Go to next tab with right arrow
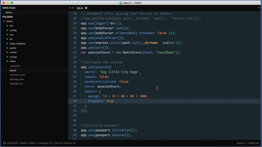The width and height of the screenshot is (262, 147). click(73, 8)
